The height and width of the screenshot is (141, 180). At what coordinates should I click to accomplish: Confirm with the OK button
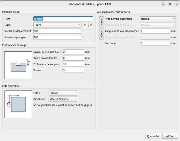tap(170, 136)
